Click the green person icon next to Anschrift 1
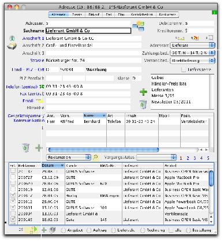The height and width of the screenshot is (243, 224). [12, 39]
